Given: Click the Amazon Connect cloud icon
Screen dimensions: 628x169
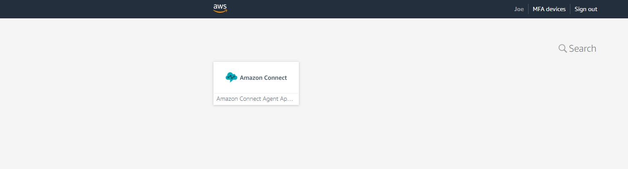Looking at the screenshot, I should [x=231, y=77].
